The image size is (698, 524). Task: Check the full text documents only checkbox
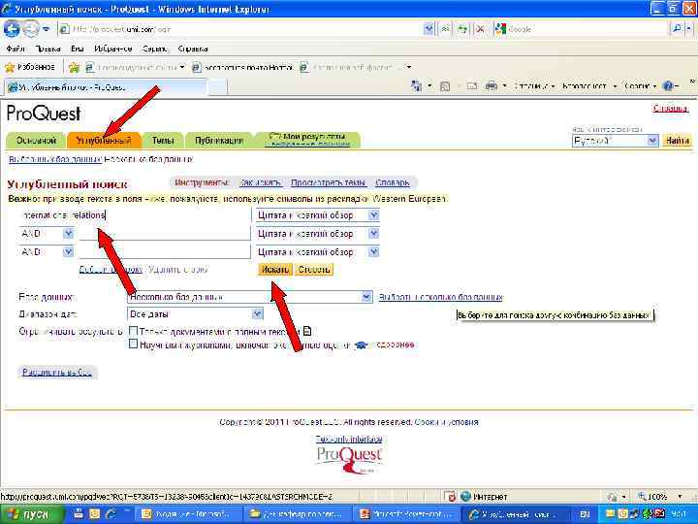[x=133, y=331]
